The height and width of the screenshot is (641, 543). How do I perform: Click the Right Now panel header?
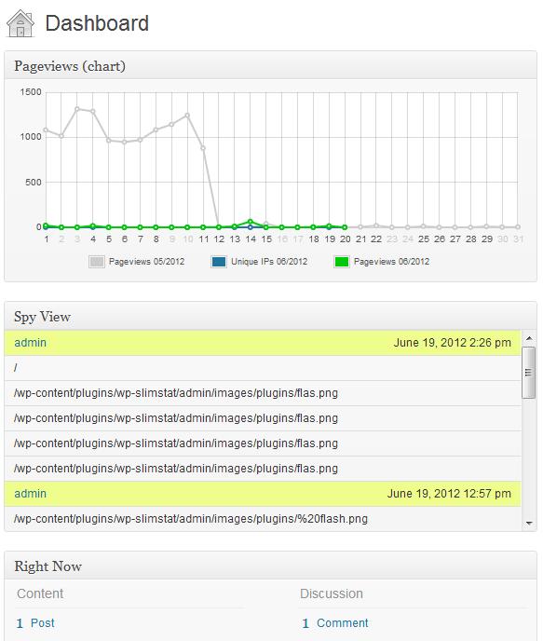coord(270,566)
